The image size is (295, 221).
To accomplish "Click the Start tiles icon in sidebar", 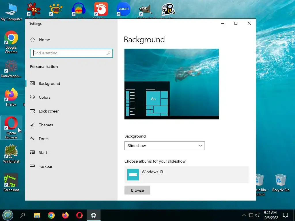I will pos(32,152).
